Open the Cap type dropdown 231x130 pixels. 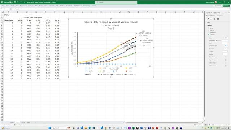click(225, 52)
